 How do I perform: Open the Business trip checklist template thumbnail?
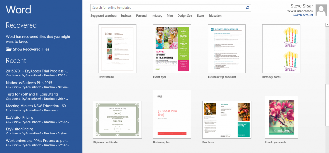click(x=227, y=49)
